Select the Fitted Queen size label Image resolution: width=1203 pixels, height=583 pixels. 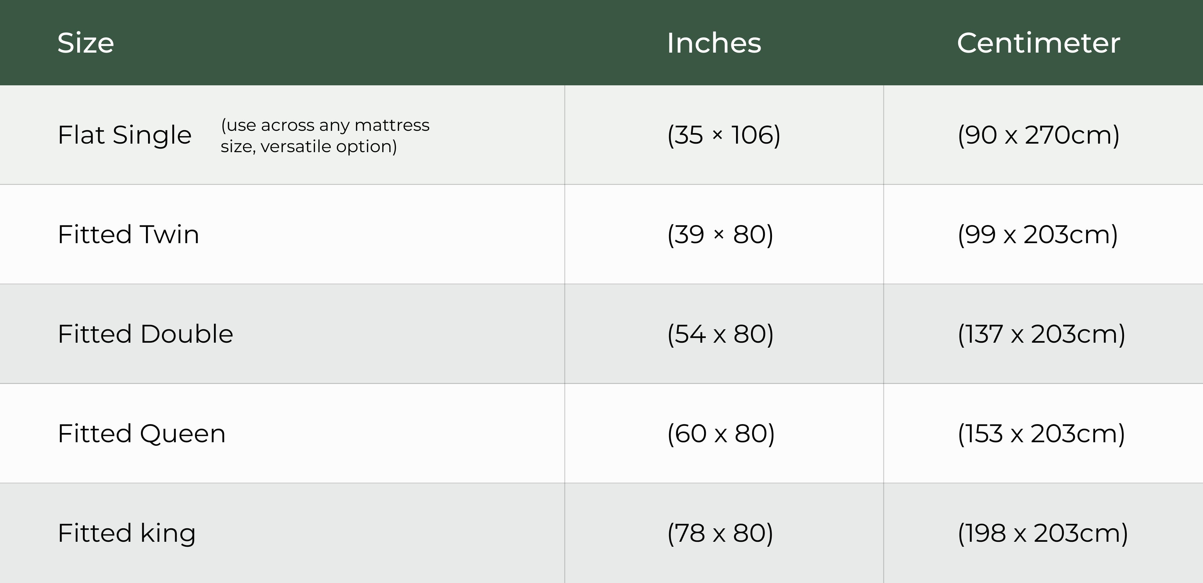tap(142, 434)
